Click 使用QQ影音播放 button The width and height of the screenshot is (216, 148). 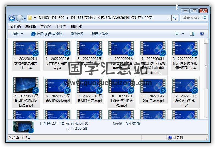[x=47, y=34]
